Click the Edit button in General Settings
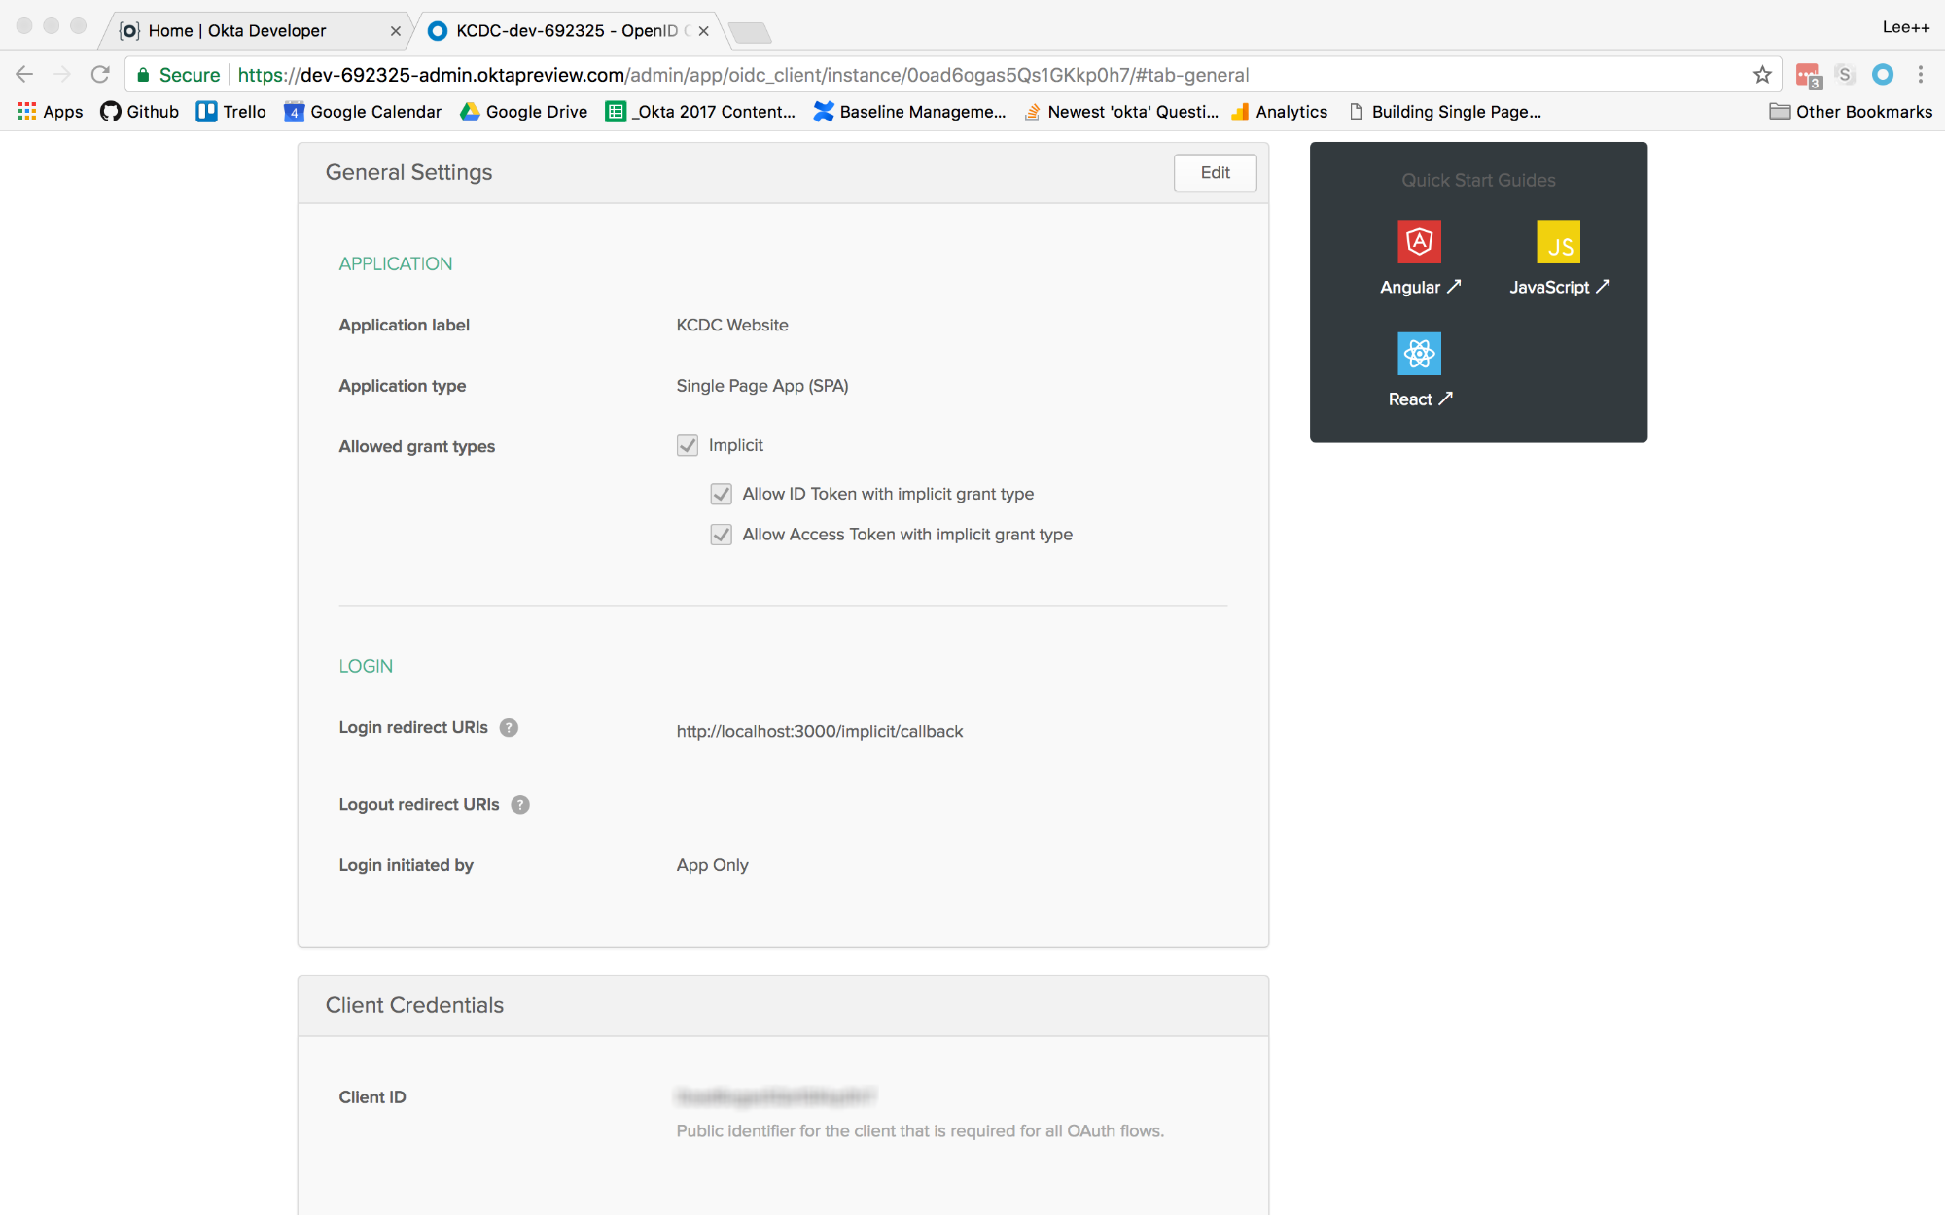Screen dimensions: 1945x1215 1215,172
